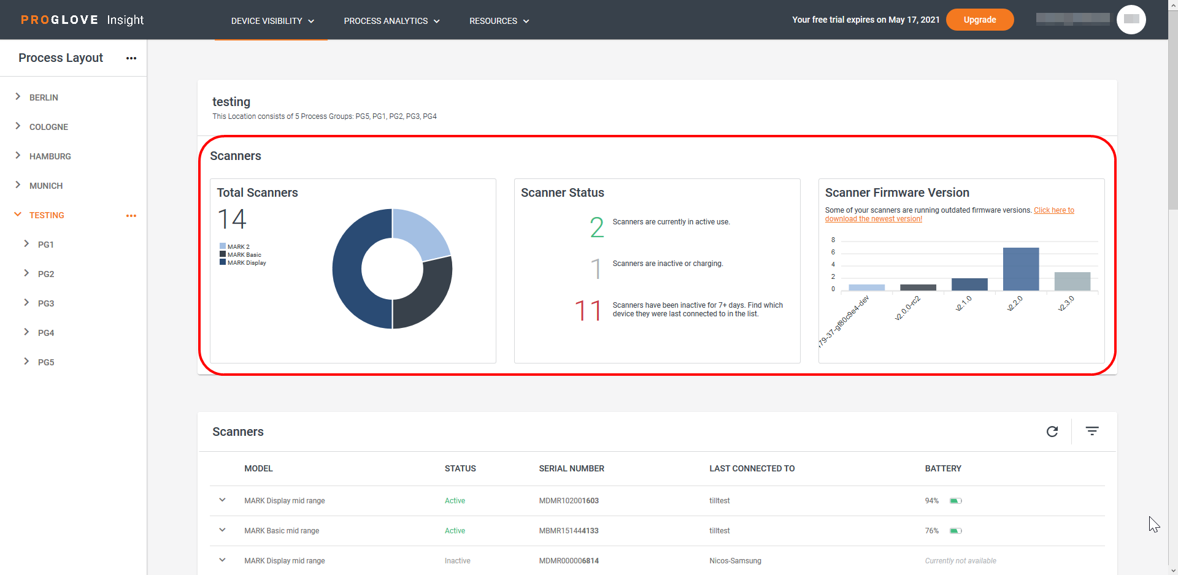Refresh the Scanners table
This screenshot has height=575, width=1178.
[1052, 432]
